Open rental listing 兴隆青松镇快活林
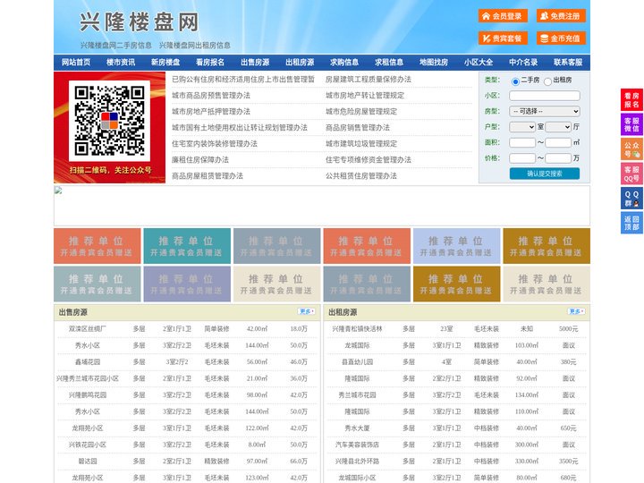 [x=357, y=329]
